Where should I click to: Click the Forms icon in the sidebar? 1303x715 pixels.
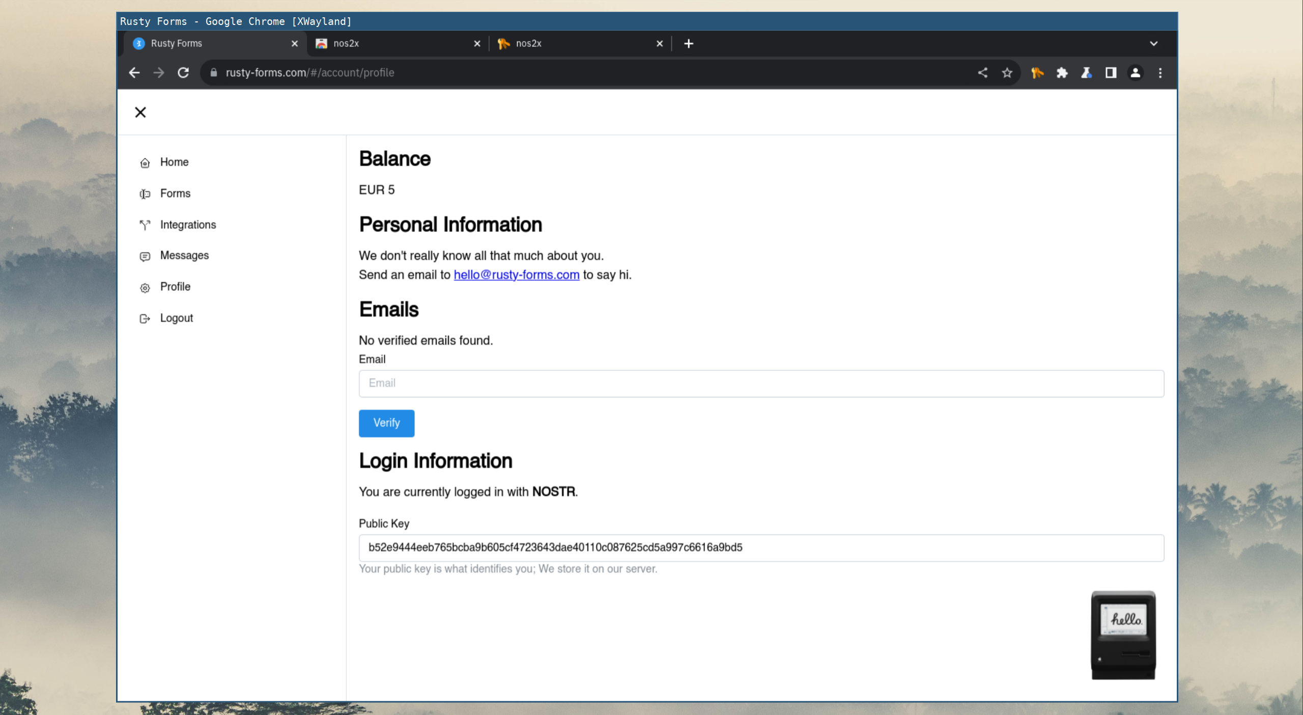pos(145,194)
